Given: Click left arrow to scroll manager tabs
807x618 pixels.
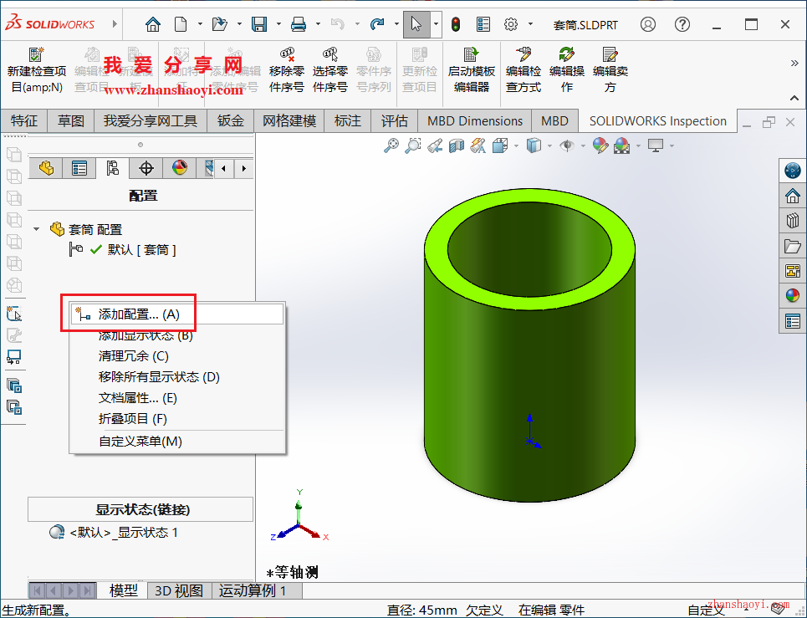Looking at the screenshot, I should tap(223, 168).
